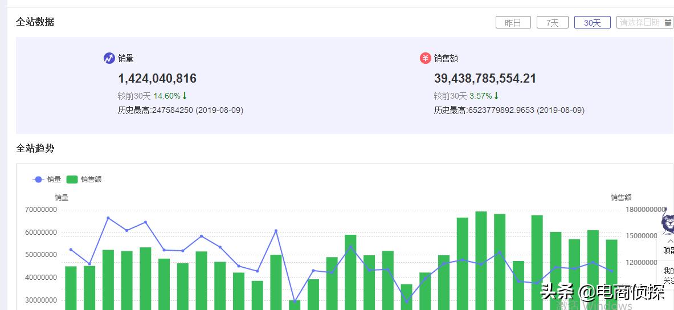Select the 30天 time range
674x310 pixels.
(593, 23)
